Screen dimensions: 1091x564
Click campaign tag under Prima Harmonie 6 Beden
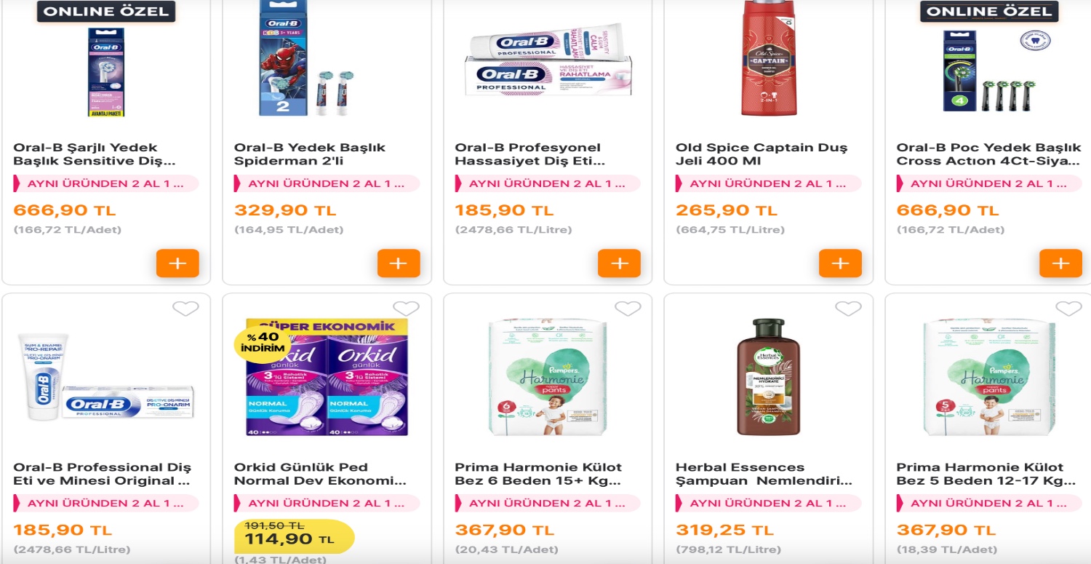click(548, 503)
